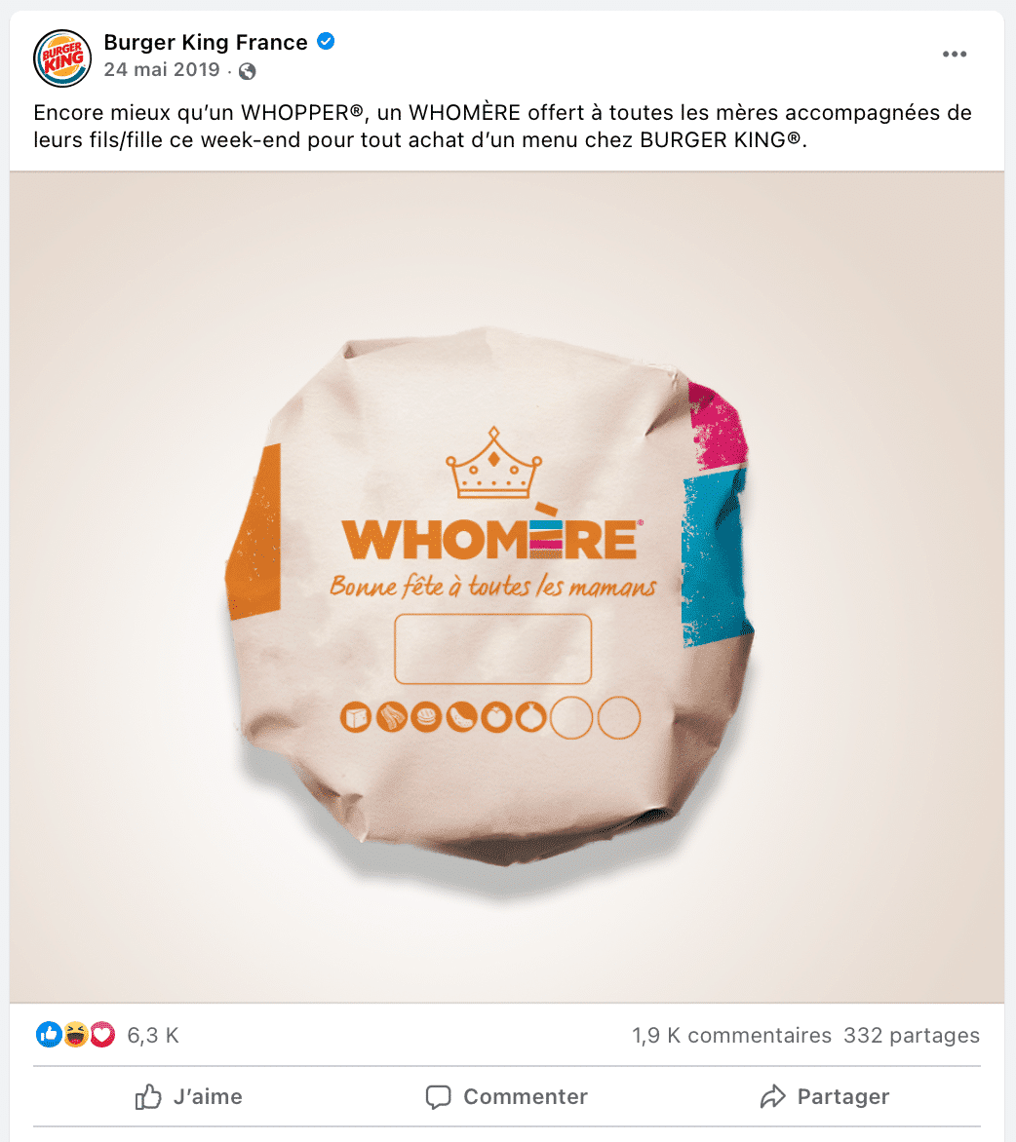Click the arrow icon beside Partager
The image size is (1016, 1142).
(x=772, y=1096)
